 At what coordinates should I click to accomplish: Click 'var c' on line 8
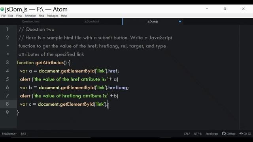(x=25, y=104)
